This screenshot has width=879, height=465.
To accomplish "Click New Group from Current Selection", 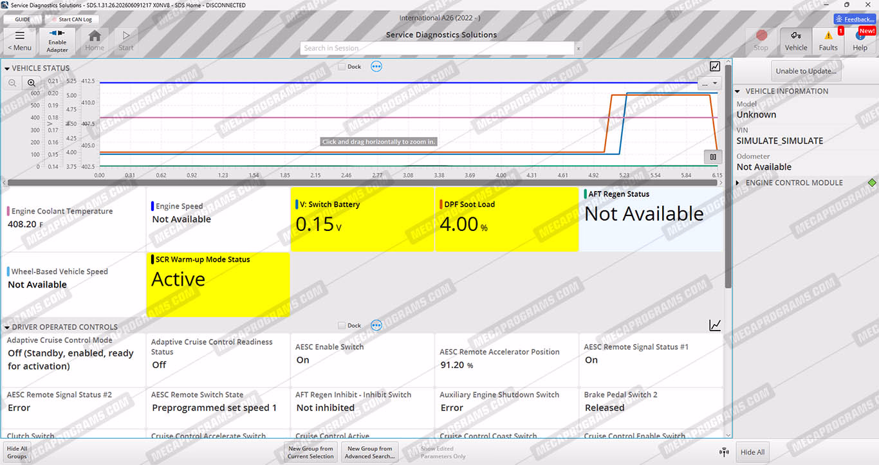I will (311, 452).
